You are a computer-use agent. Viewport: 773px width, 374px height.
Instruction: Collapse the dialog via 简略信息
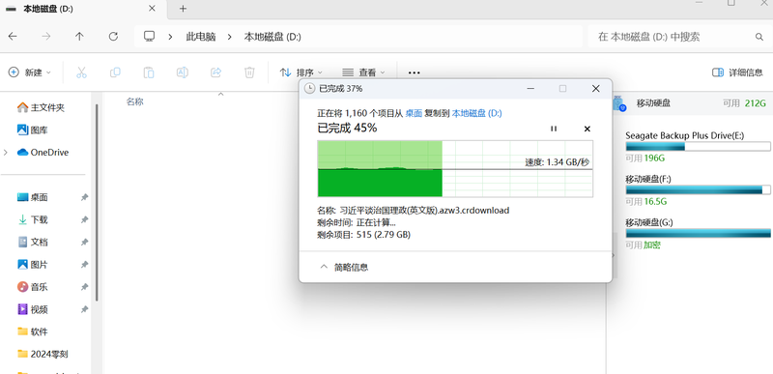coord(344,267)
